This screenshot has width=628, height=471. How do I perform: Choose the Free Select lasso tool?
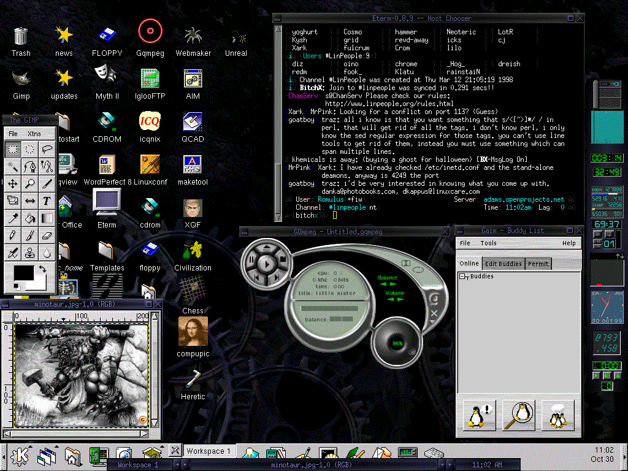click(x=47, y=150)
